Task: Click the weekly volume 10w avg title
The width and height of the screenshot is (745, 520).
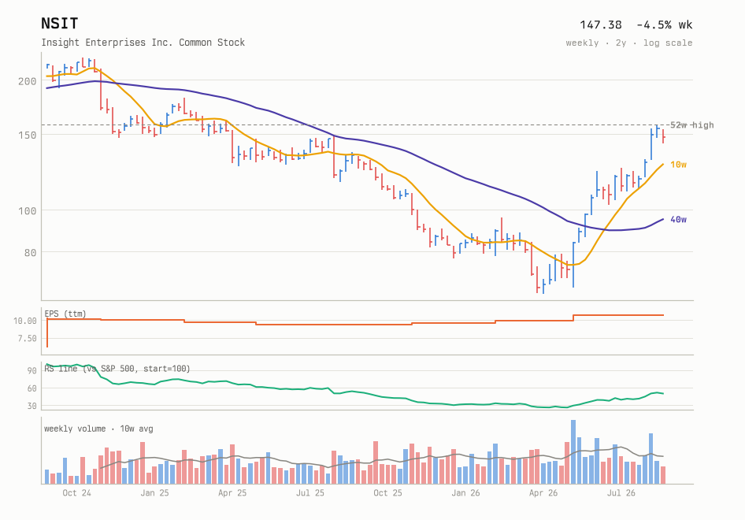Action: [98, 429]
